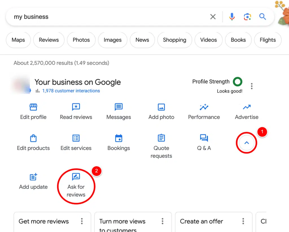Switch to Shopping filter tab
Screen dimensions: 289x232
(174, 40)
